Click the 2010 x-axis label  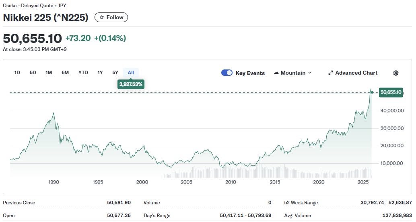(231, 182)
